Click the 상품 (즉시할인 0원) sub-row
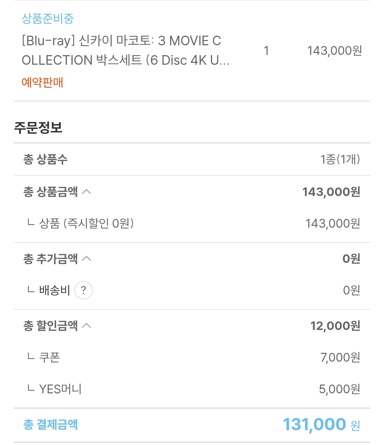The height and width of the screenshot is (445, 384). pyautogui.click(x=86, y=223)
